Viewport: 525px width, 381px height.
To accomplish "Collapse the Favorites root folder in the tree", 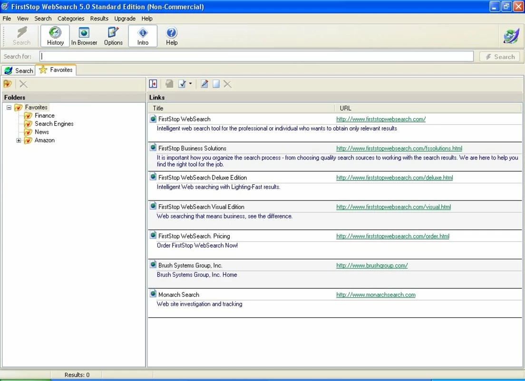I will point(9,107).
